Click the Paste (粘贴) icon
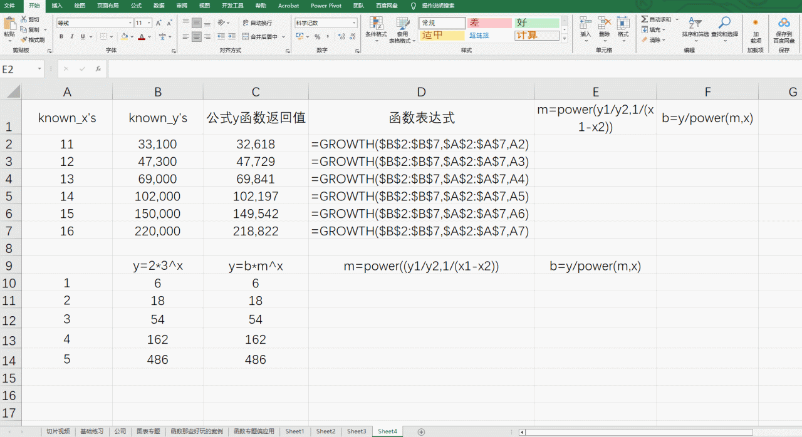The width and height of the screenshot is (802, 437). [9, 24]
